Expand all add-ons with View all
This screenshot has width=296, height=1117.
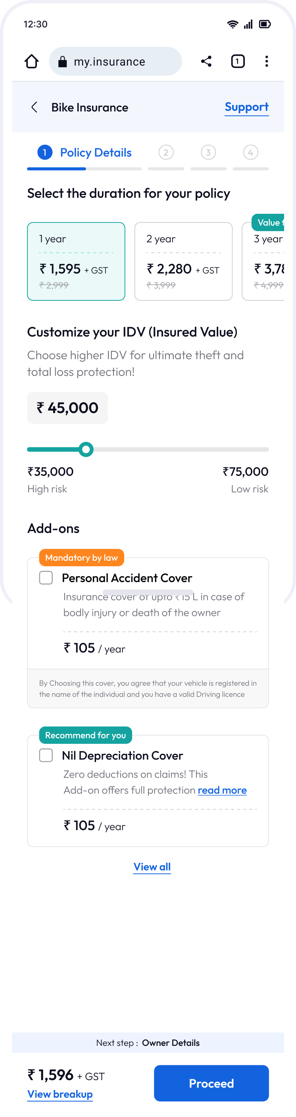click(x=152, y=867)
